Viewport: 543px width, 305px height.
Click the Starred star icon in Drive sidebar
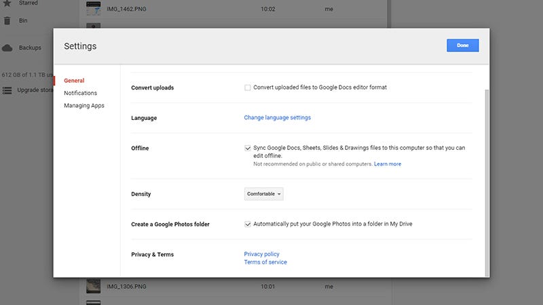(x=7, y=3)
